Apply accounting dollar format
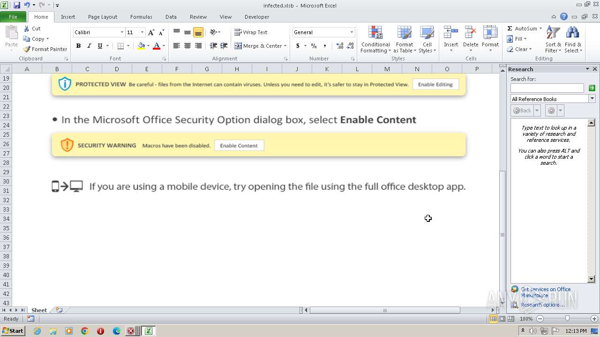The width and height of the screenshot is (600, 337). (298, 46)
